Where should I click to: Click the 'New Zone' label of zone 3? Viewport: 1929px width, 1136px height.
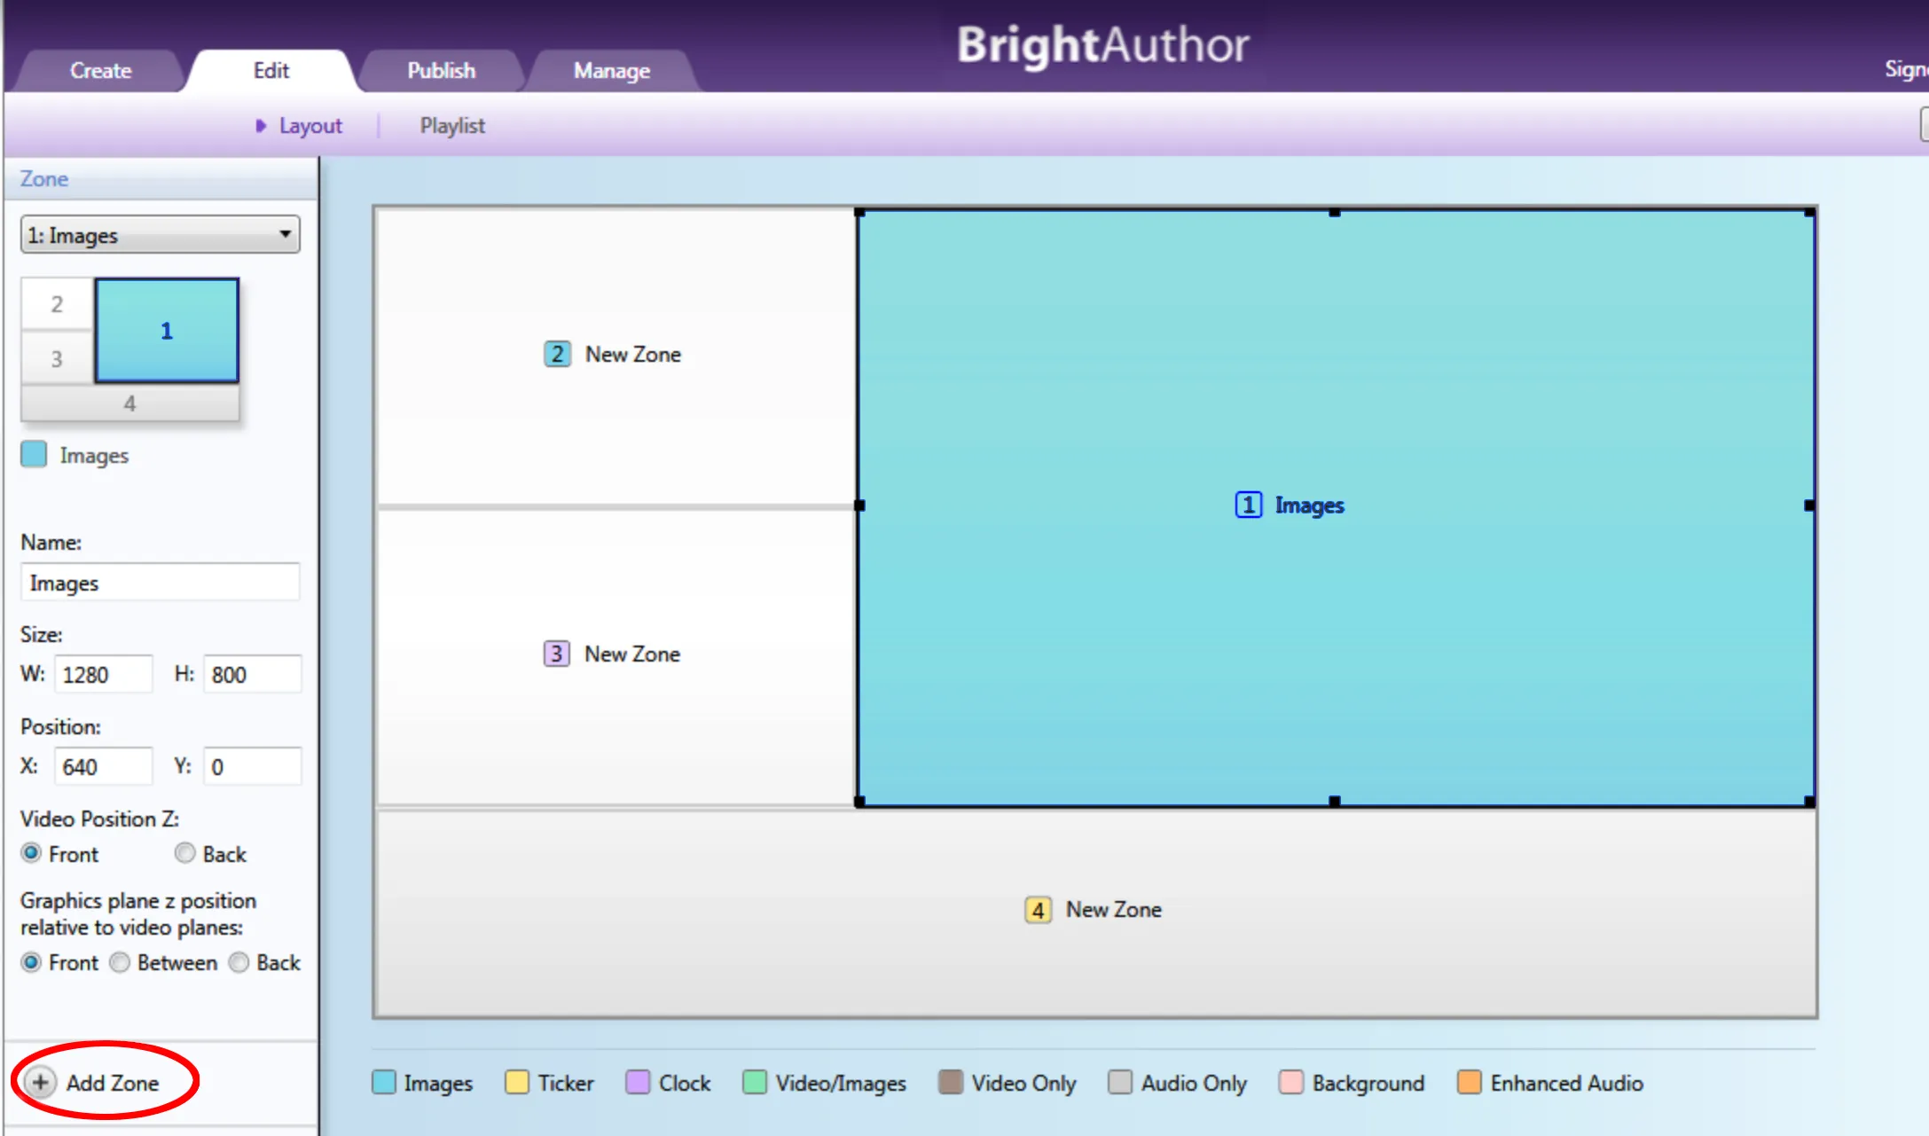[632, 654]
